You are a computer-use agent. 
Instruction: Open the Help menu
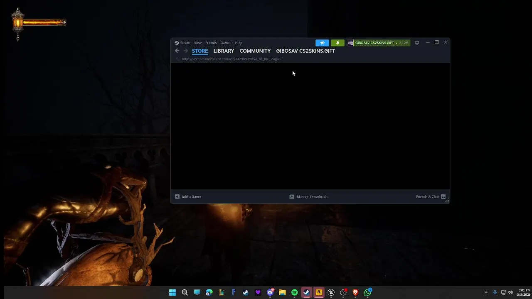[239, 43]
